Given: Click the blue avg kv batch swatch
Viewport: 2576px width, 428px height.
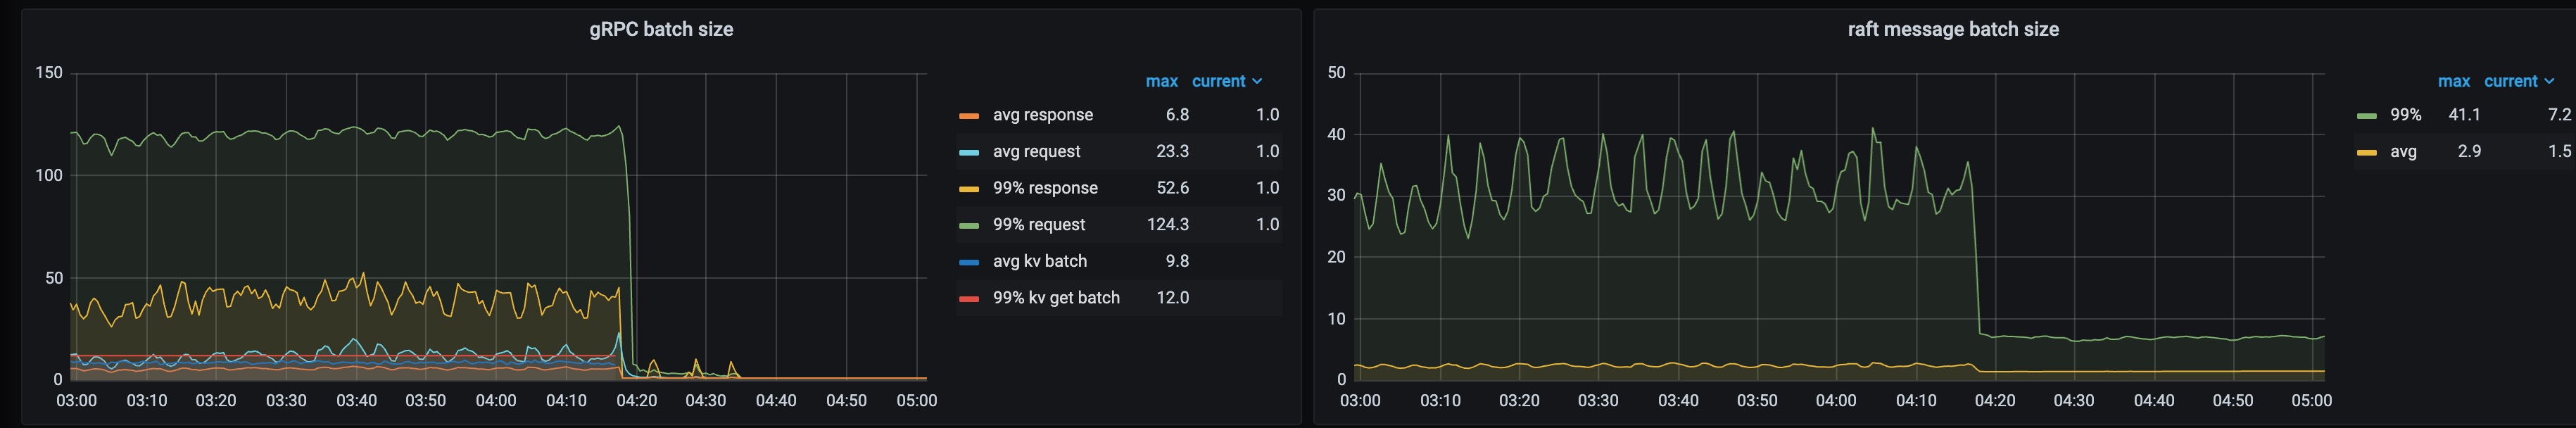Looking at the screenshot, I should [x=968, y=262].
